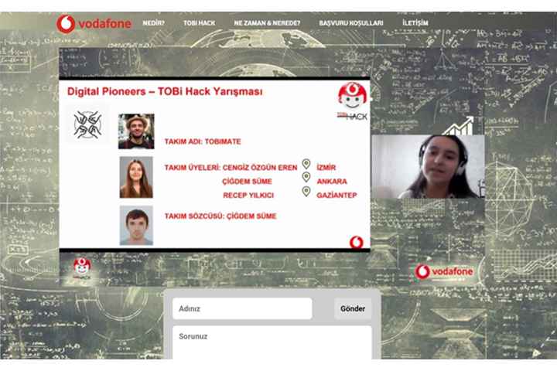The image size is (557, 371).
Task: Click the TOBi Hack logo below the slide
Action: (x=82, y=269)
